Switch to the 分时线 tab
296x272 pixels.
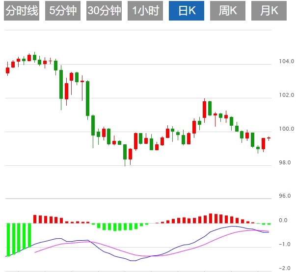pos(22,11)
